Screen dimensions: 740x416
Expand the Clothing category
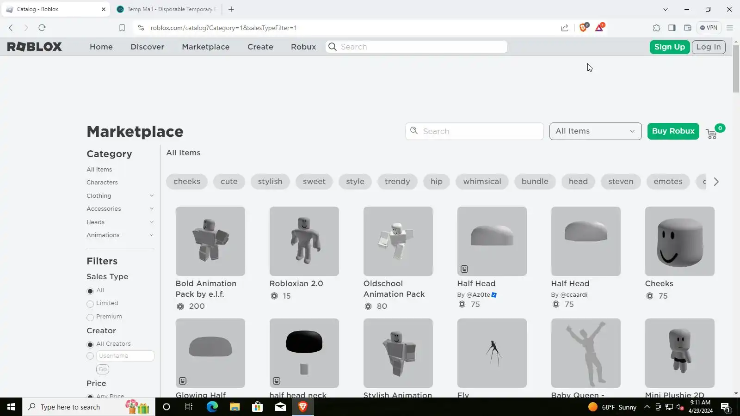(x=151, y=196)
